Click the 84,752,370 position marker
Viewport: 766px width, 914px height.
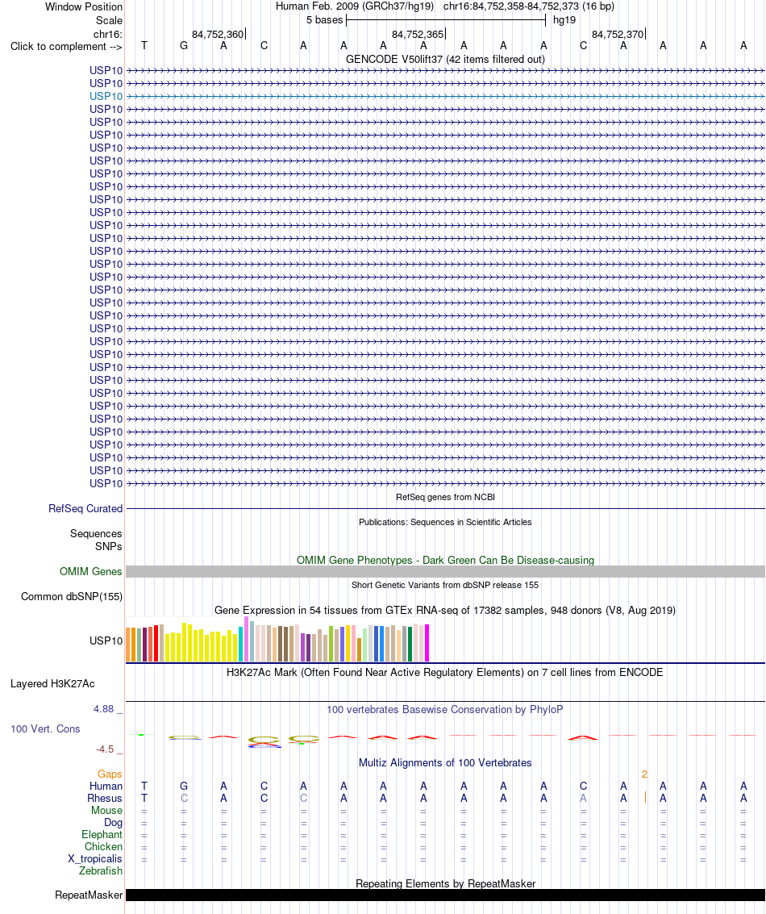(x=618, y=35)
